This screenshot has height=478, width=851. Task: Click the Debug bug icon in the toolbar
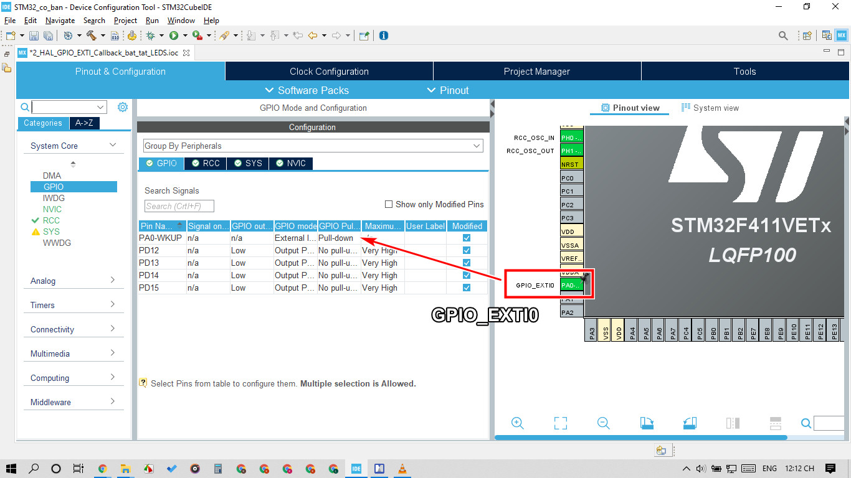pos(150,35)
